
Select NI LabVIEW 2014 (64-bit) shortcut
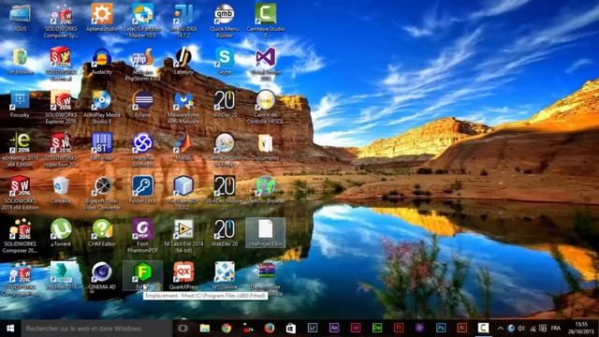coord(183,235)
